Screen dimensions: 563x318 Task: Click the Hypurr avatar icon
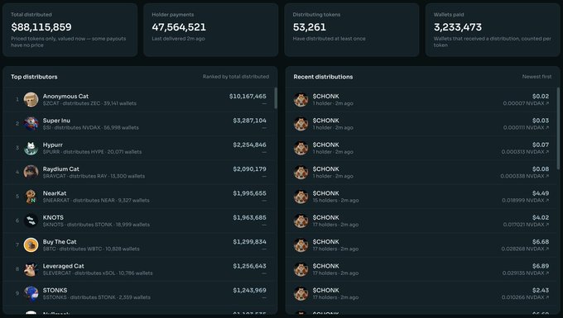pyautogui.click(x=31, y=148)
